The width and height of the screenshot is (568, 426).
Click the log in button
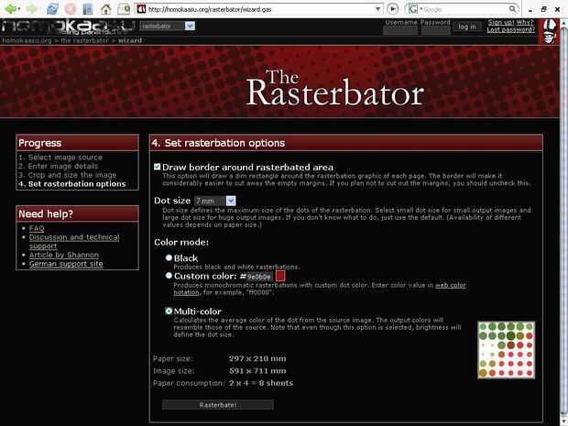[467, 27]
